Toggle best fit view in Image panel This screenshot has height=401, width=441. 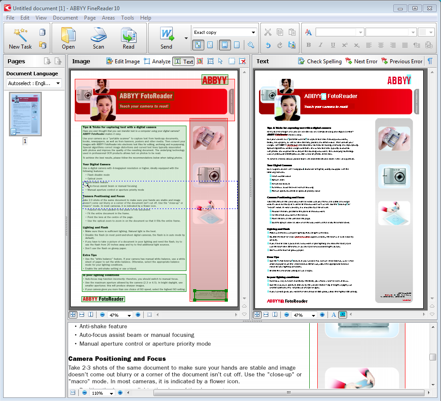[73, 315]
